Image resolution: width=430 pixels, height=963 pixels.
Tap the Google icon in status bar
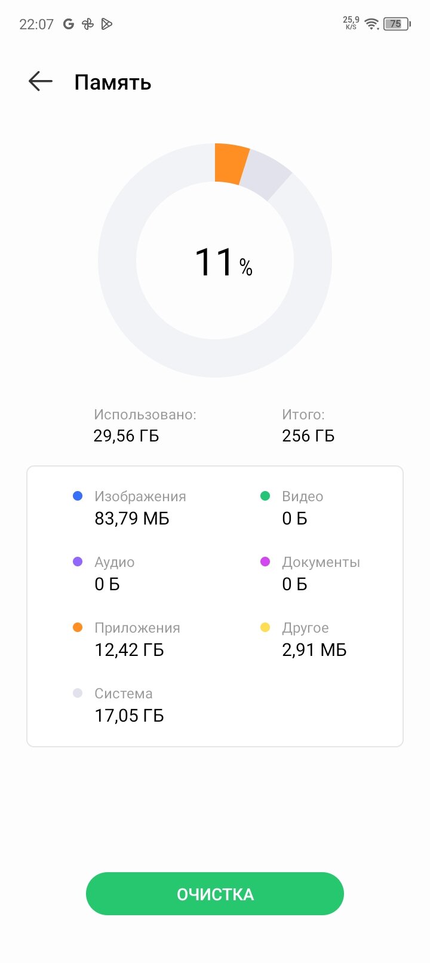coord(69,24)
